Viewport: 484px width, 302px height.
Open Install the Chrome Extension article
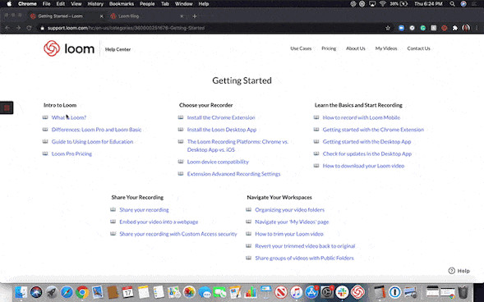221,117
